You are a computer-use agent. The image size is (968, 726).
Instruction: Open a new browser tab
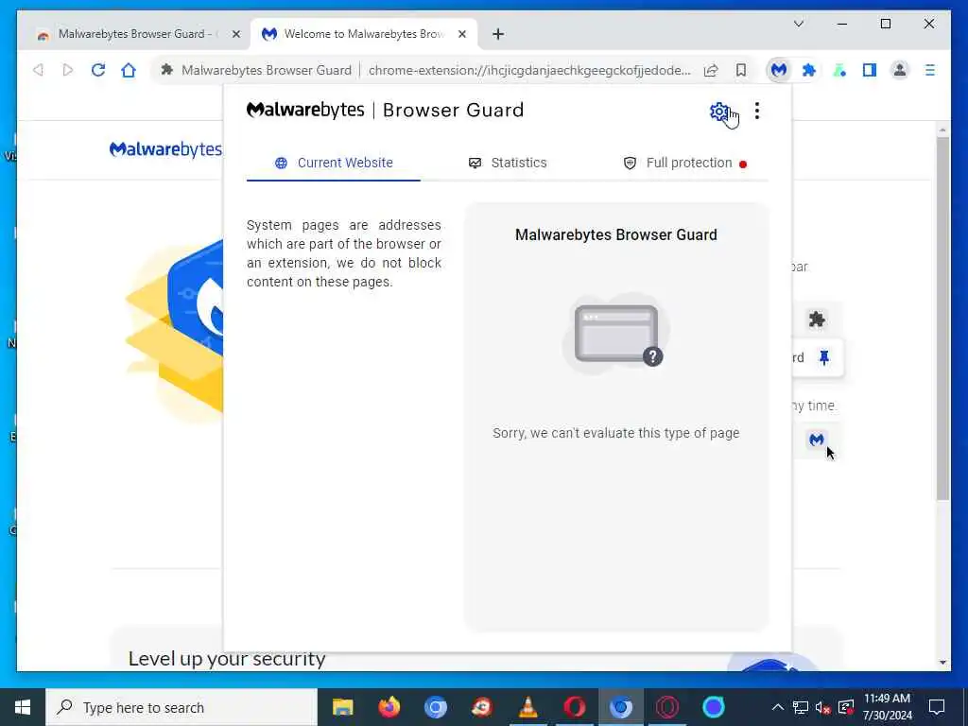498,34
